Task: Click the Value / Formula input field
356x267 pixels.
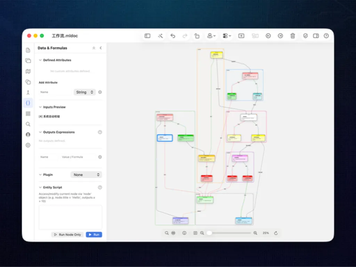Action: 78,157
